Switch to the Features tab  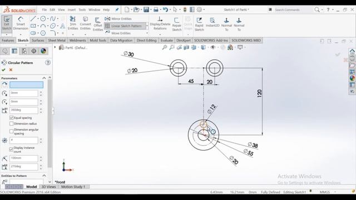coord(8,41)
